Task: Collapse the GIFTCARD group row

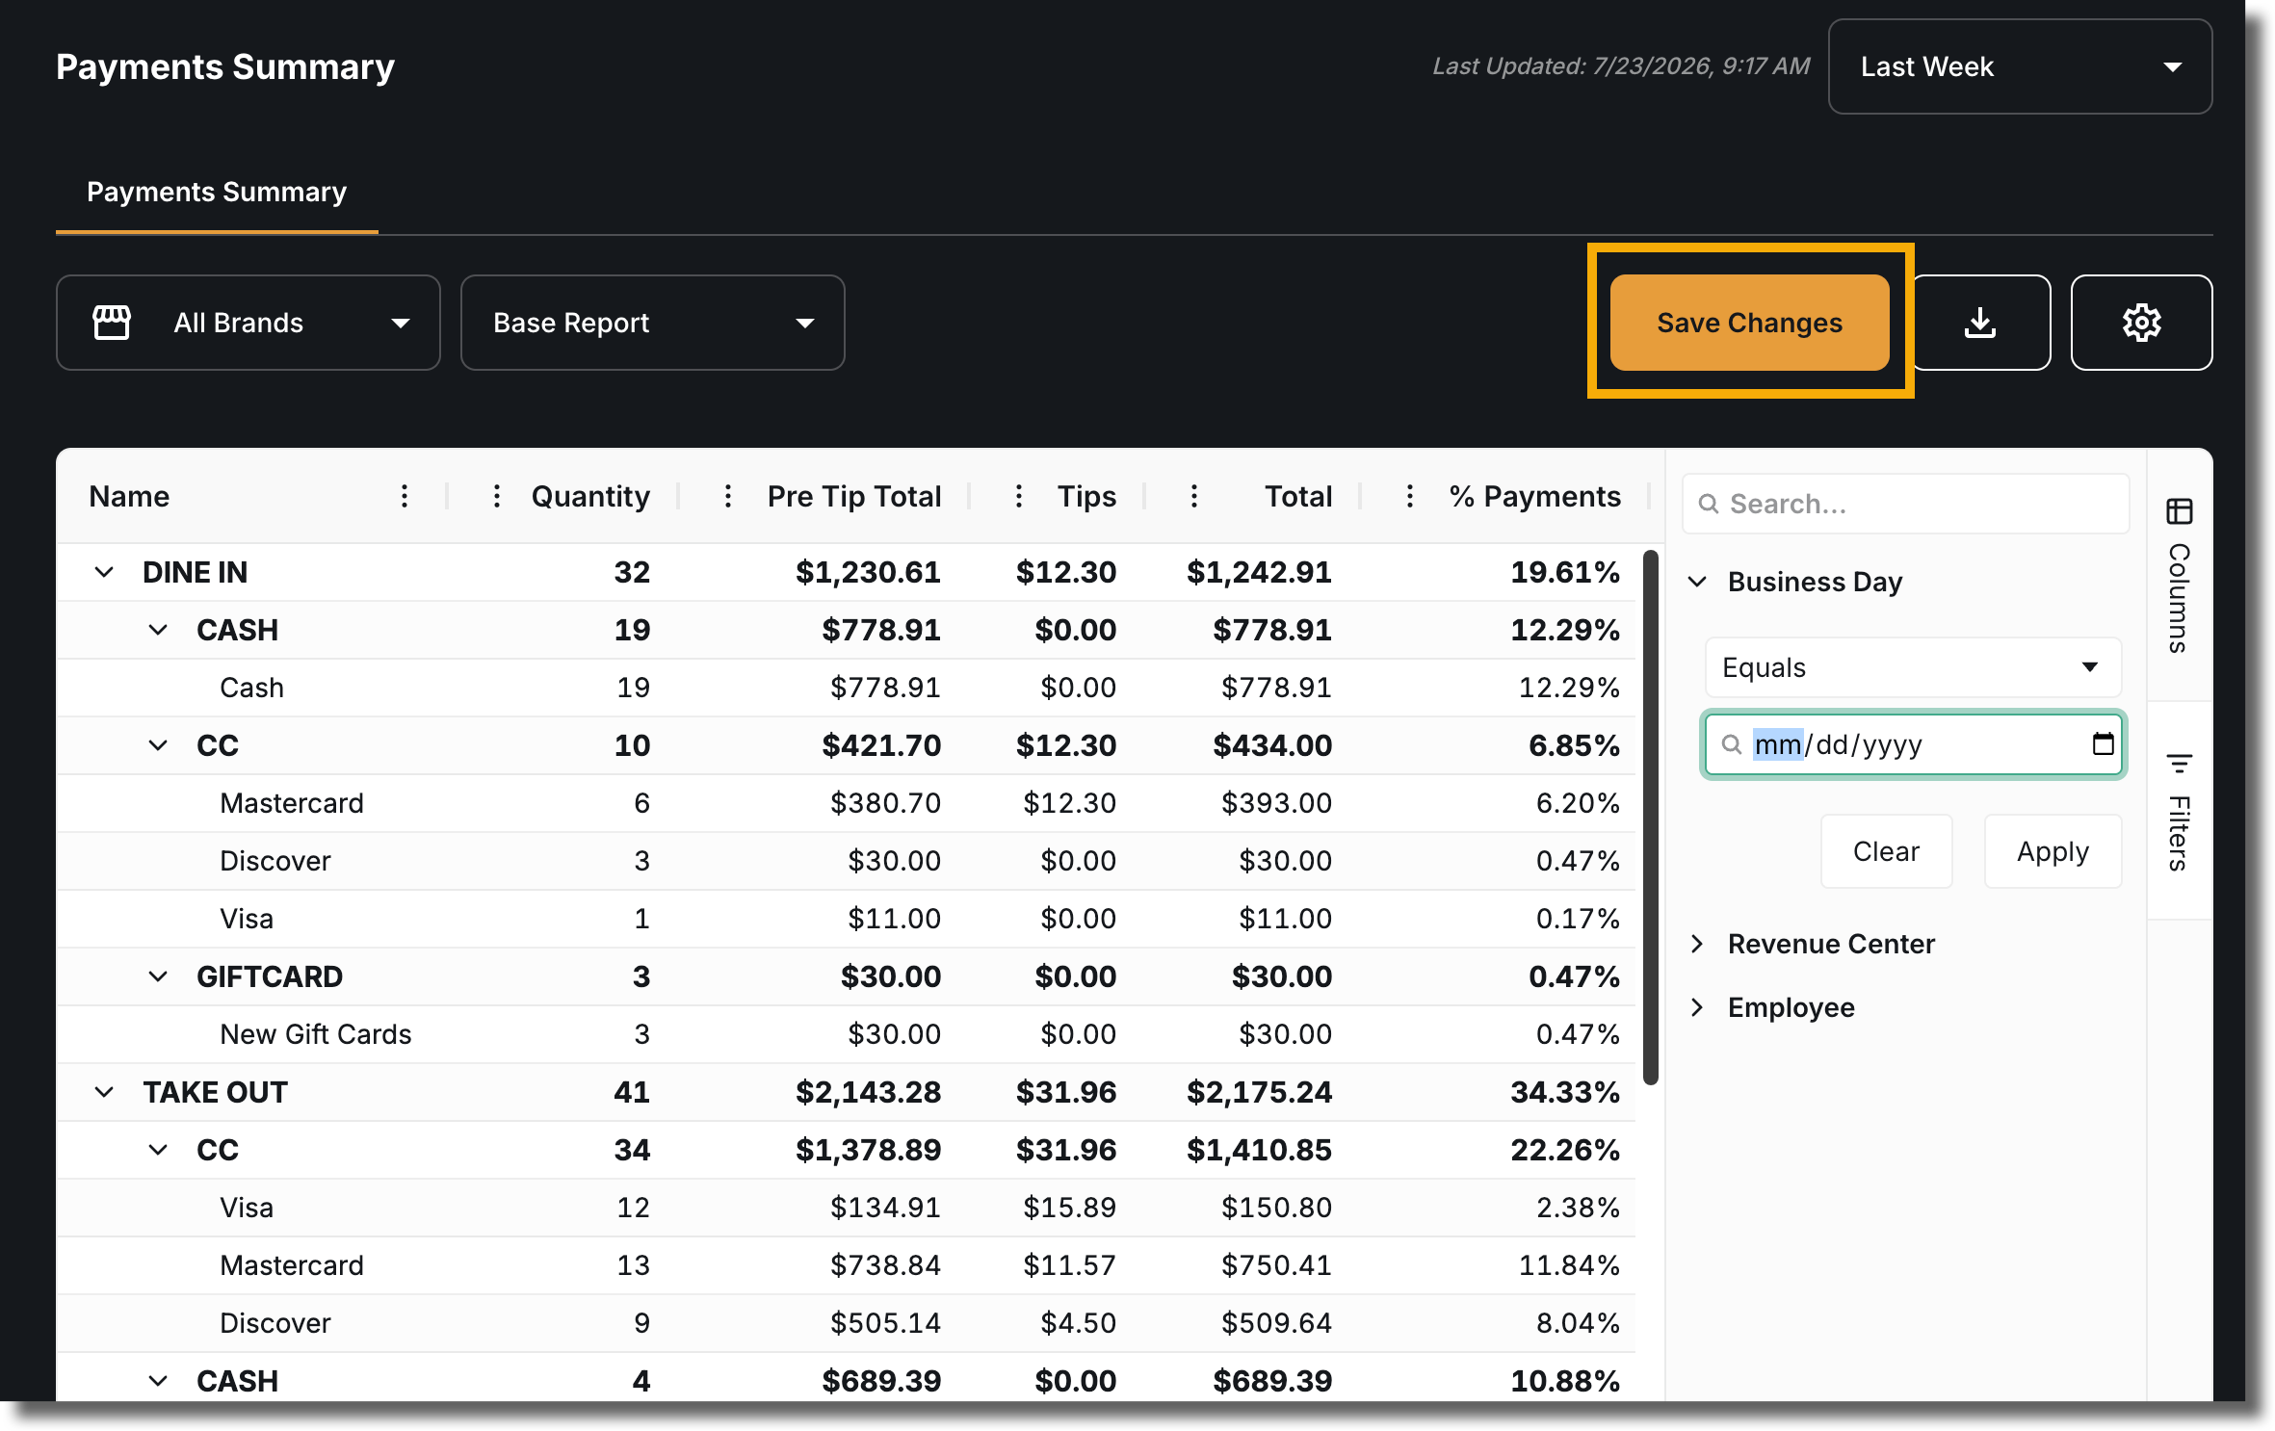Action: [x=158, y=976]
